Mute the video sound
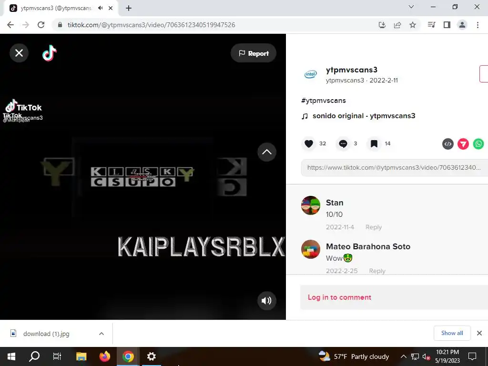Screen dimensions: 488x366 pos(266,301)
